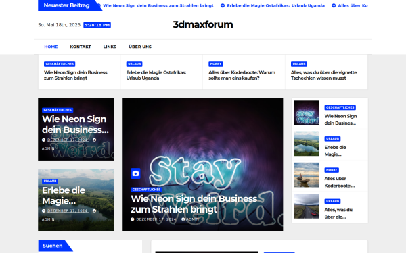Click the URLAUB tag on the Erlebe die Magie card
This screenshot has width=406, height=253.
pos(50,181)
